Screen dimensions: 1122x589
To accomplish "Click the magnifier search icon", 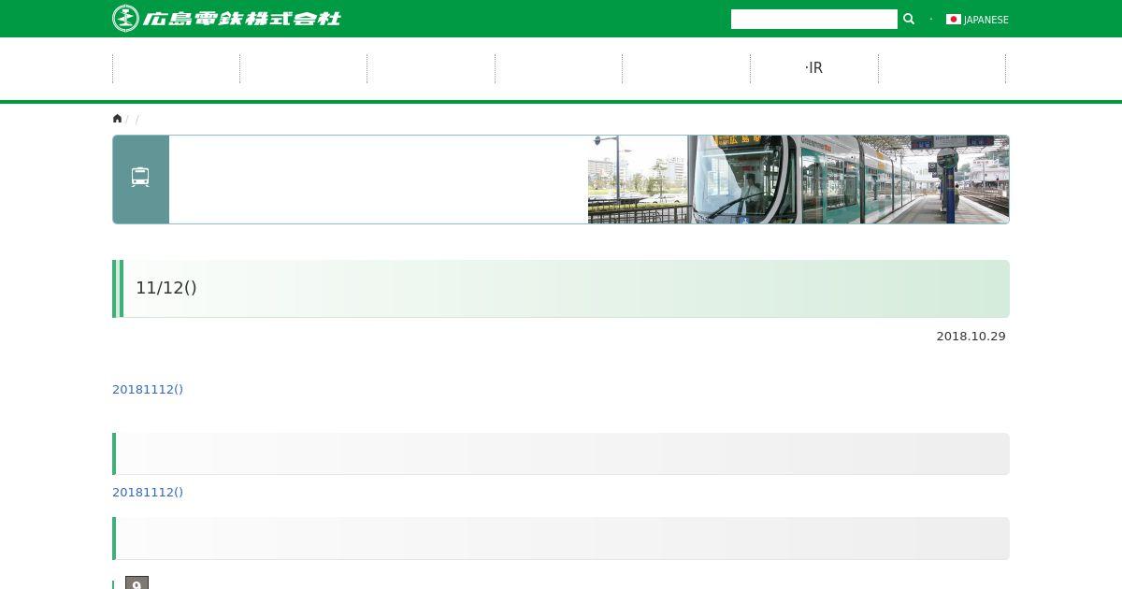I will [908, 19].
